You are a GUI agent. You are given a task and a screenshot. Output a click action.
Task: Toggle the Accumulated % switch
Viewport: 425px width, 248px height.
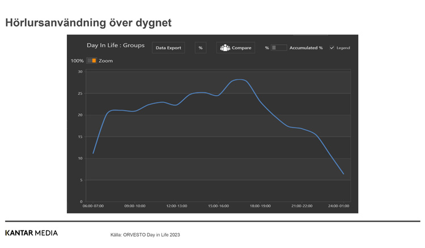pyautogui.click(x=278, y=48)
